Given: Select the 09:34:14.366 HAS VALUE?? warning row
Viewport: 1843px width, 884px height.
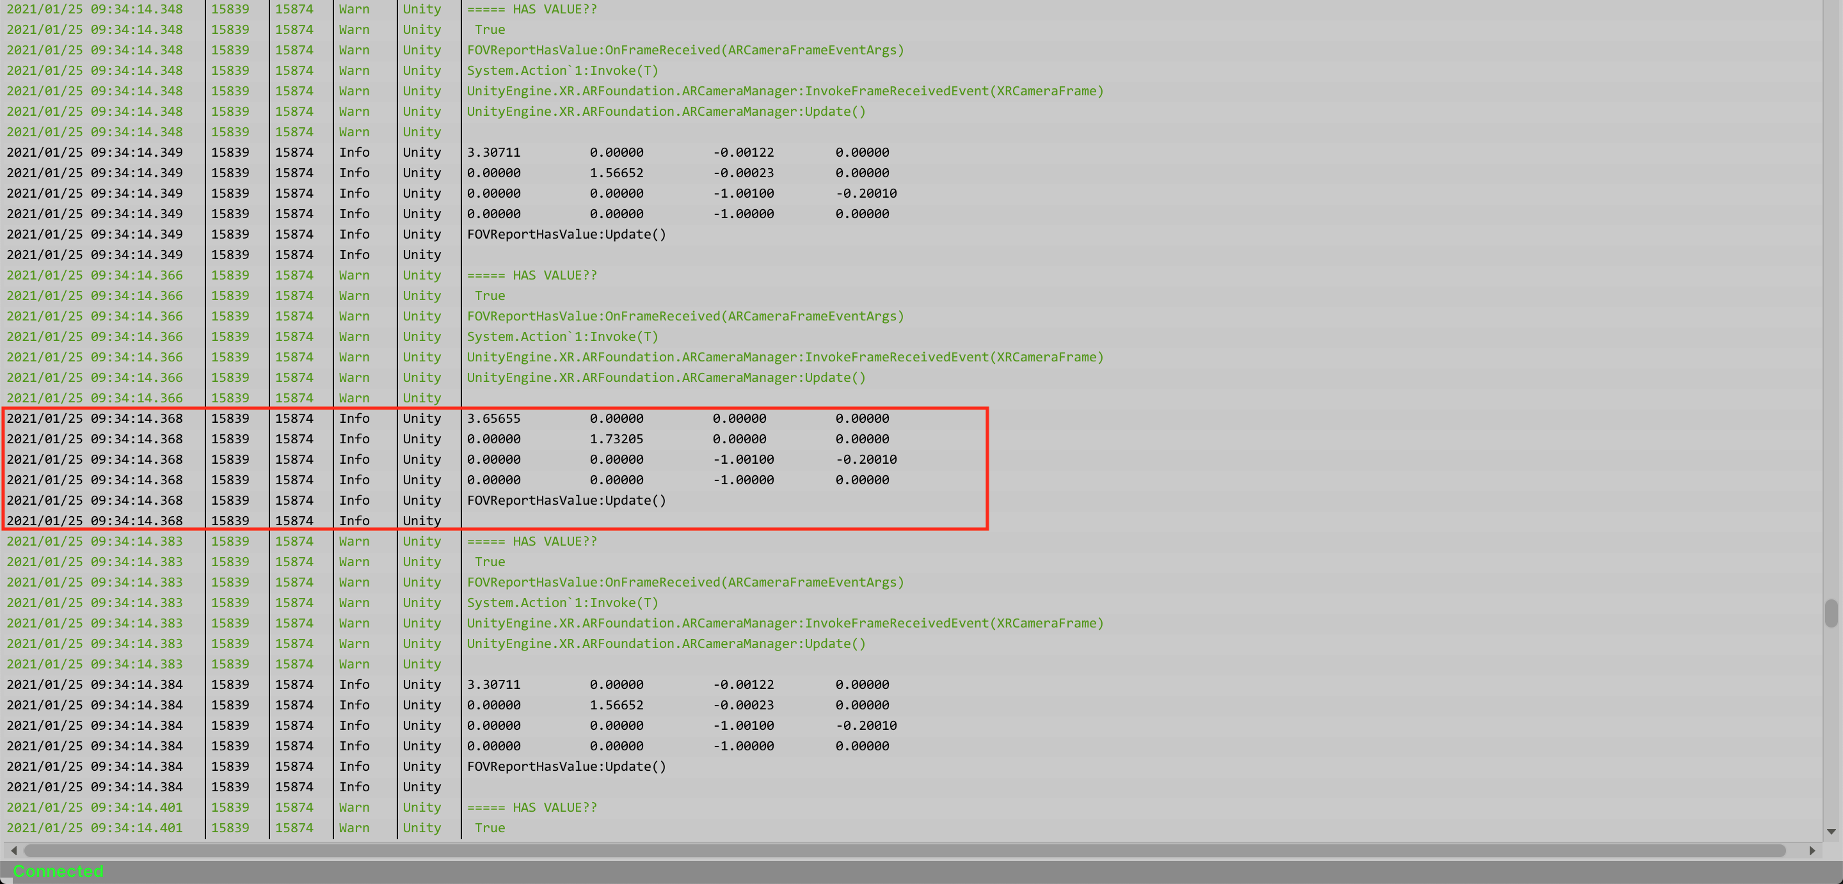Looking at the screenshot, I should (532, 275).
